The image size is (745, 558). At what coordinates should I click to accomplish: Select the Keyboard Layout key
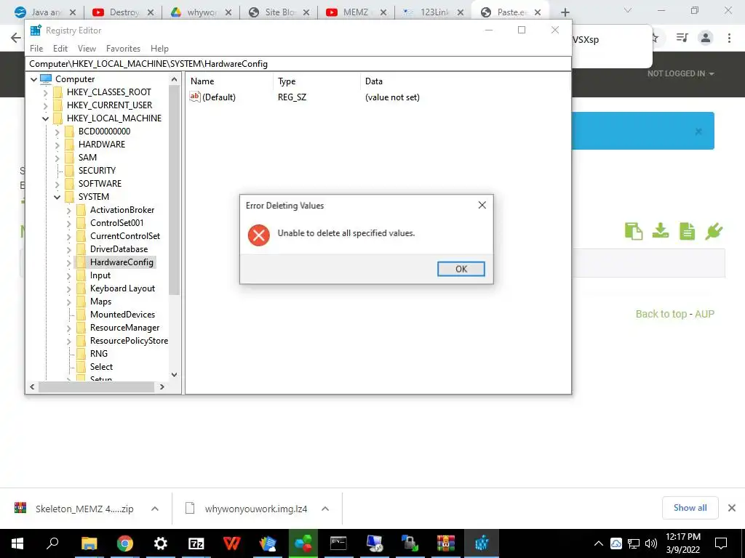(x=122, y=288)
